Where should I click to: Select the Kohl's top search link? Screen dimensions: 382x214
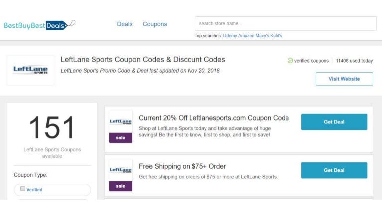(x=277, y=36)
